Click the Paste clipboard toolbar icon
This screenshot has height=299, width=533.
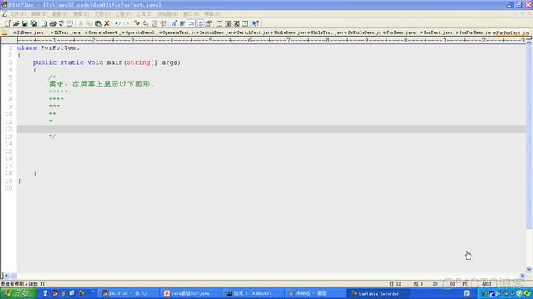[98, 23]
